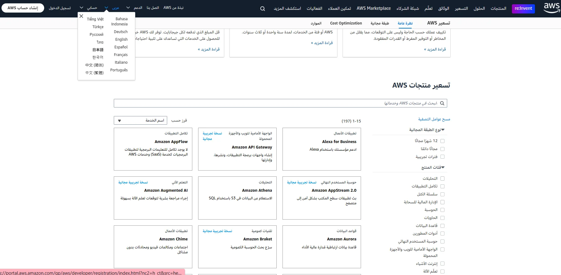The height and width of the screenshot is (275, 561).
Task: Switch to the الموارد tab
Action: [316, 23]
